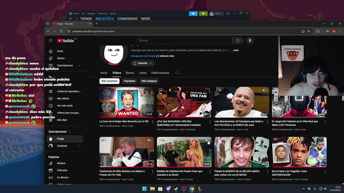Click Steam announcements megaphone button
This screenshot has width=344, height=193.
point(193,13)
